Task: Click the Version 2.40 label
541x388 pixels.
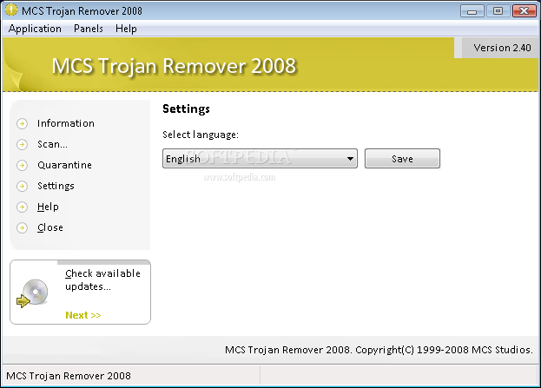Action: click(502, 48)
